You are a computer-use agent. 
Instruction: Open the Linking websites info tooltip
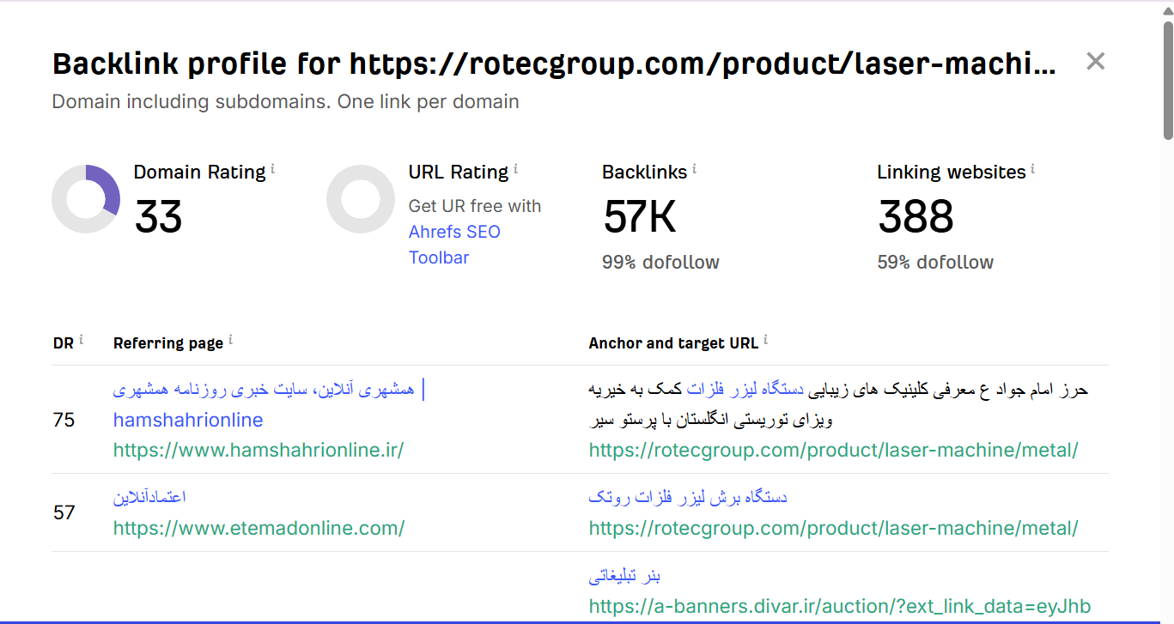coord(1034,167)
